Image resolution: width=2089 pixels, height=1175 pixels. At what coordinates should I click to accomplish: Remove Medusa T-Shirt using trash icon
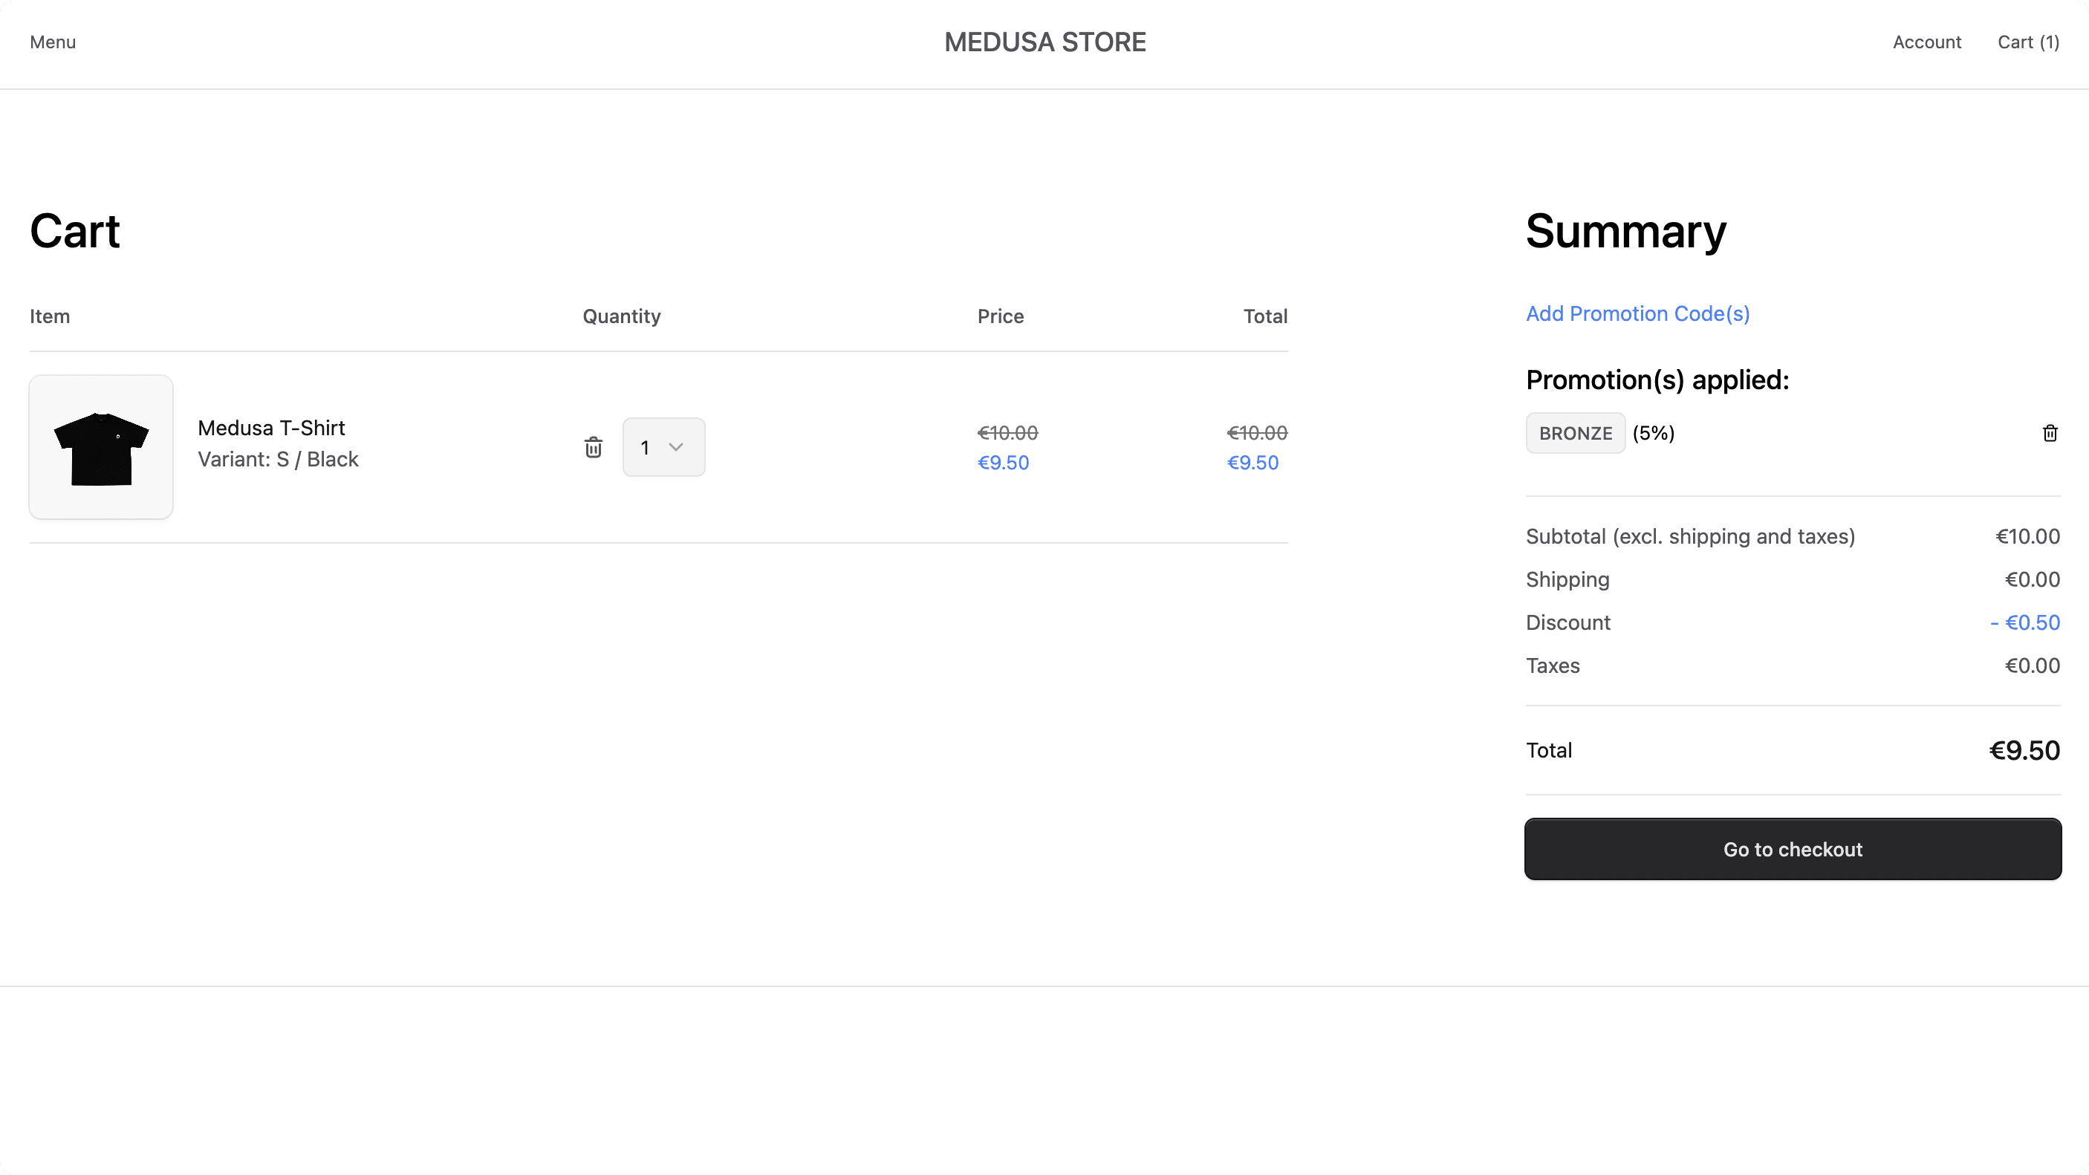[593, 447]
